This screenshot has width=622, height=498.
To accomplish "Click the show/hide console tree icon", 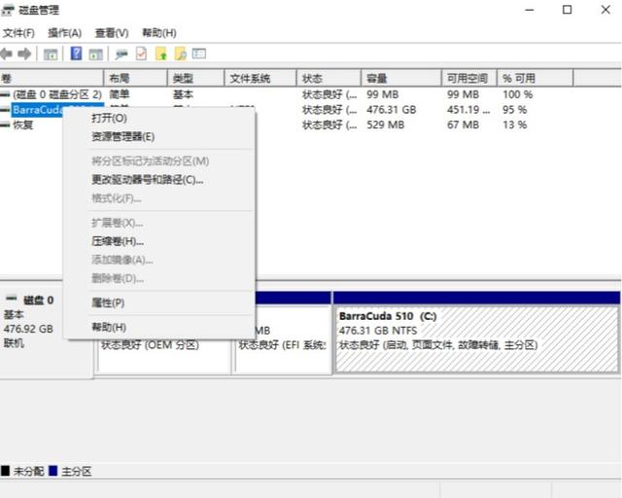I will (x=51, y=54).
